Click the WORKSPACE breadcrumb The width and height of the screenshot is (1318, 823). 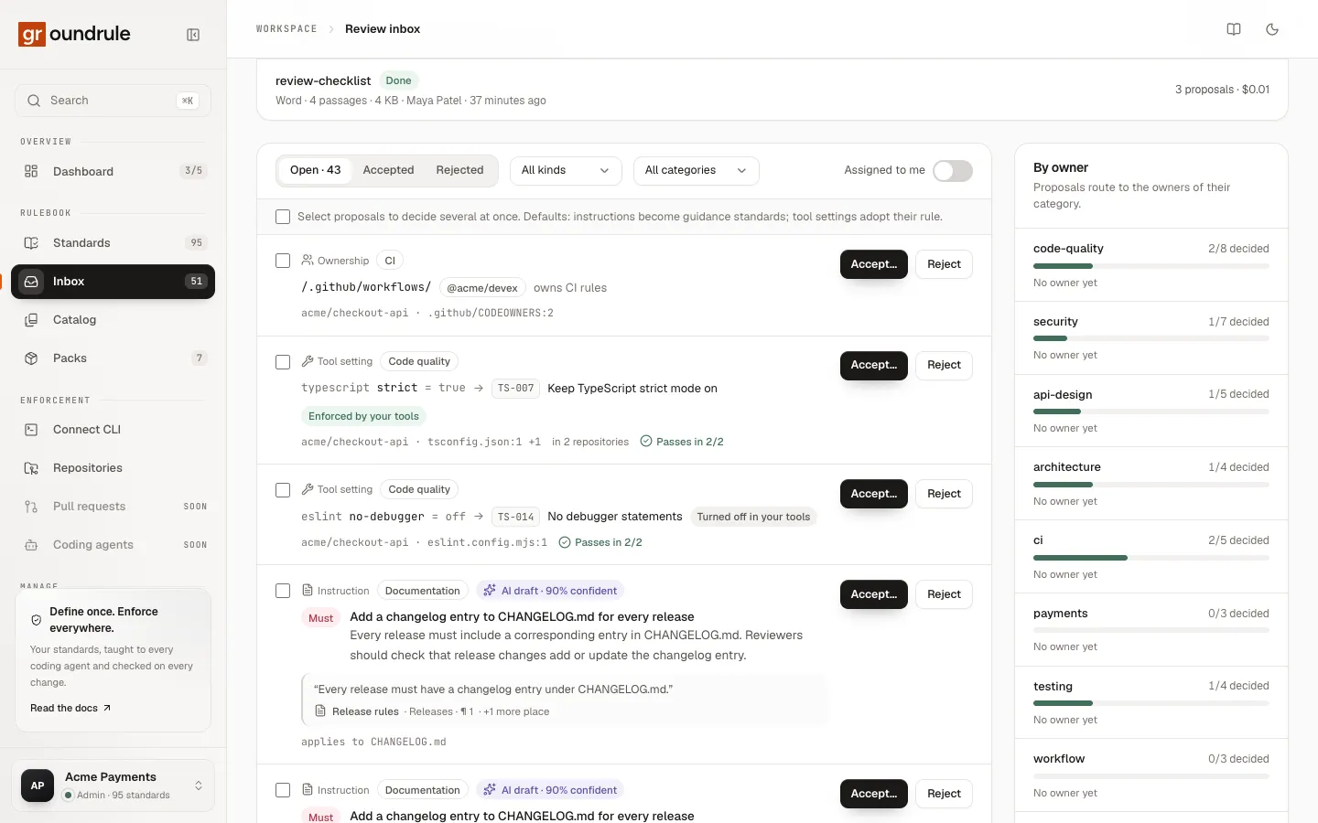click(286, 29)
